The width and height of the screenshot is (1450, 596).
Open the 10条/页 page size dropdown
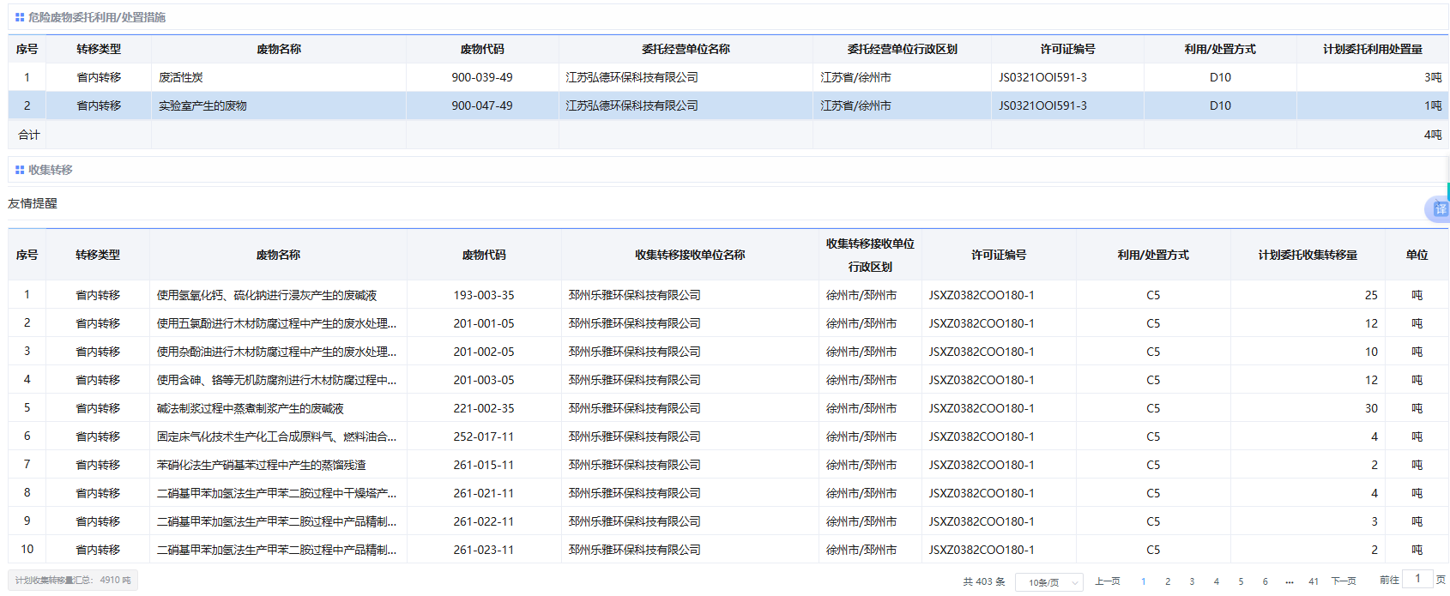point(1048,582)
